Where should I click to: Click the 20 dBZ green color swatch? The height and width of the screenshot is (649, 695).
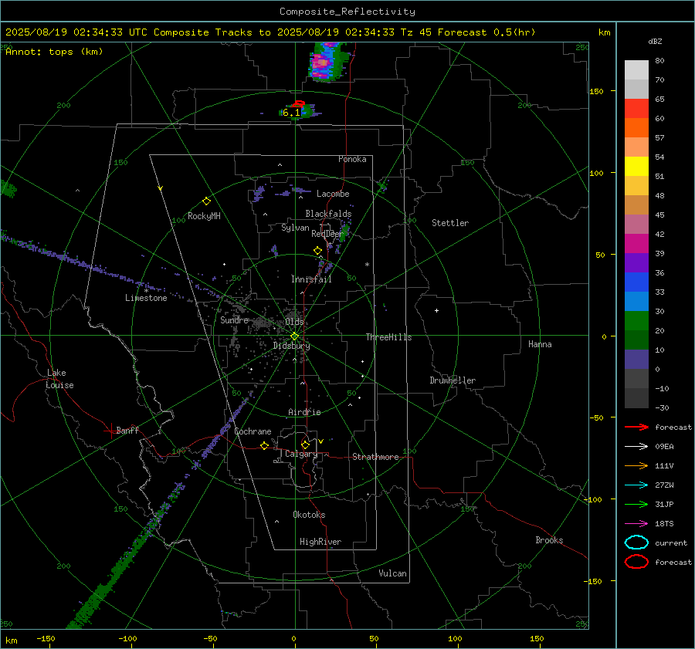(636, 321)
